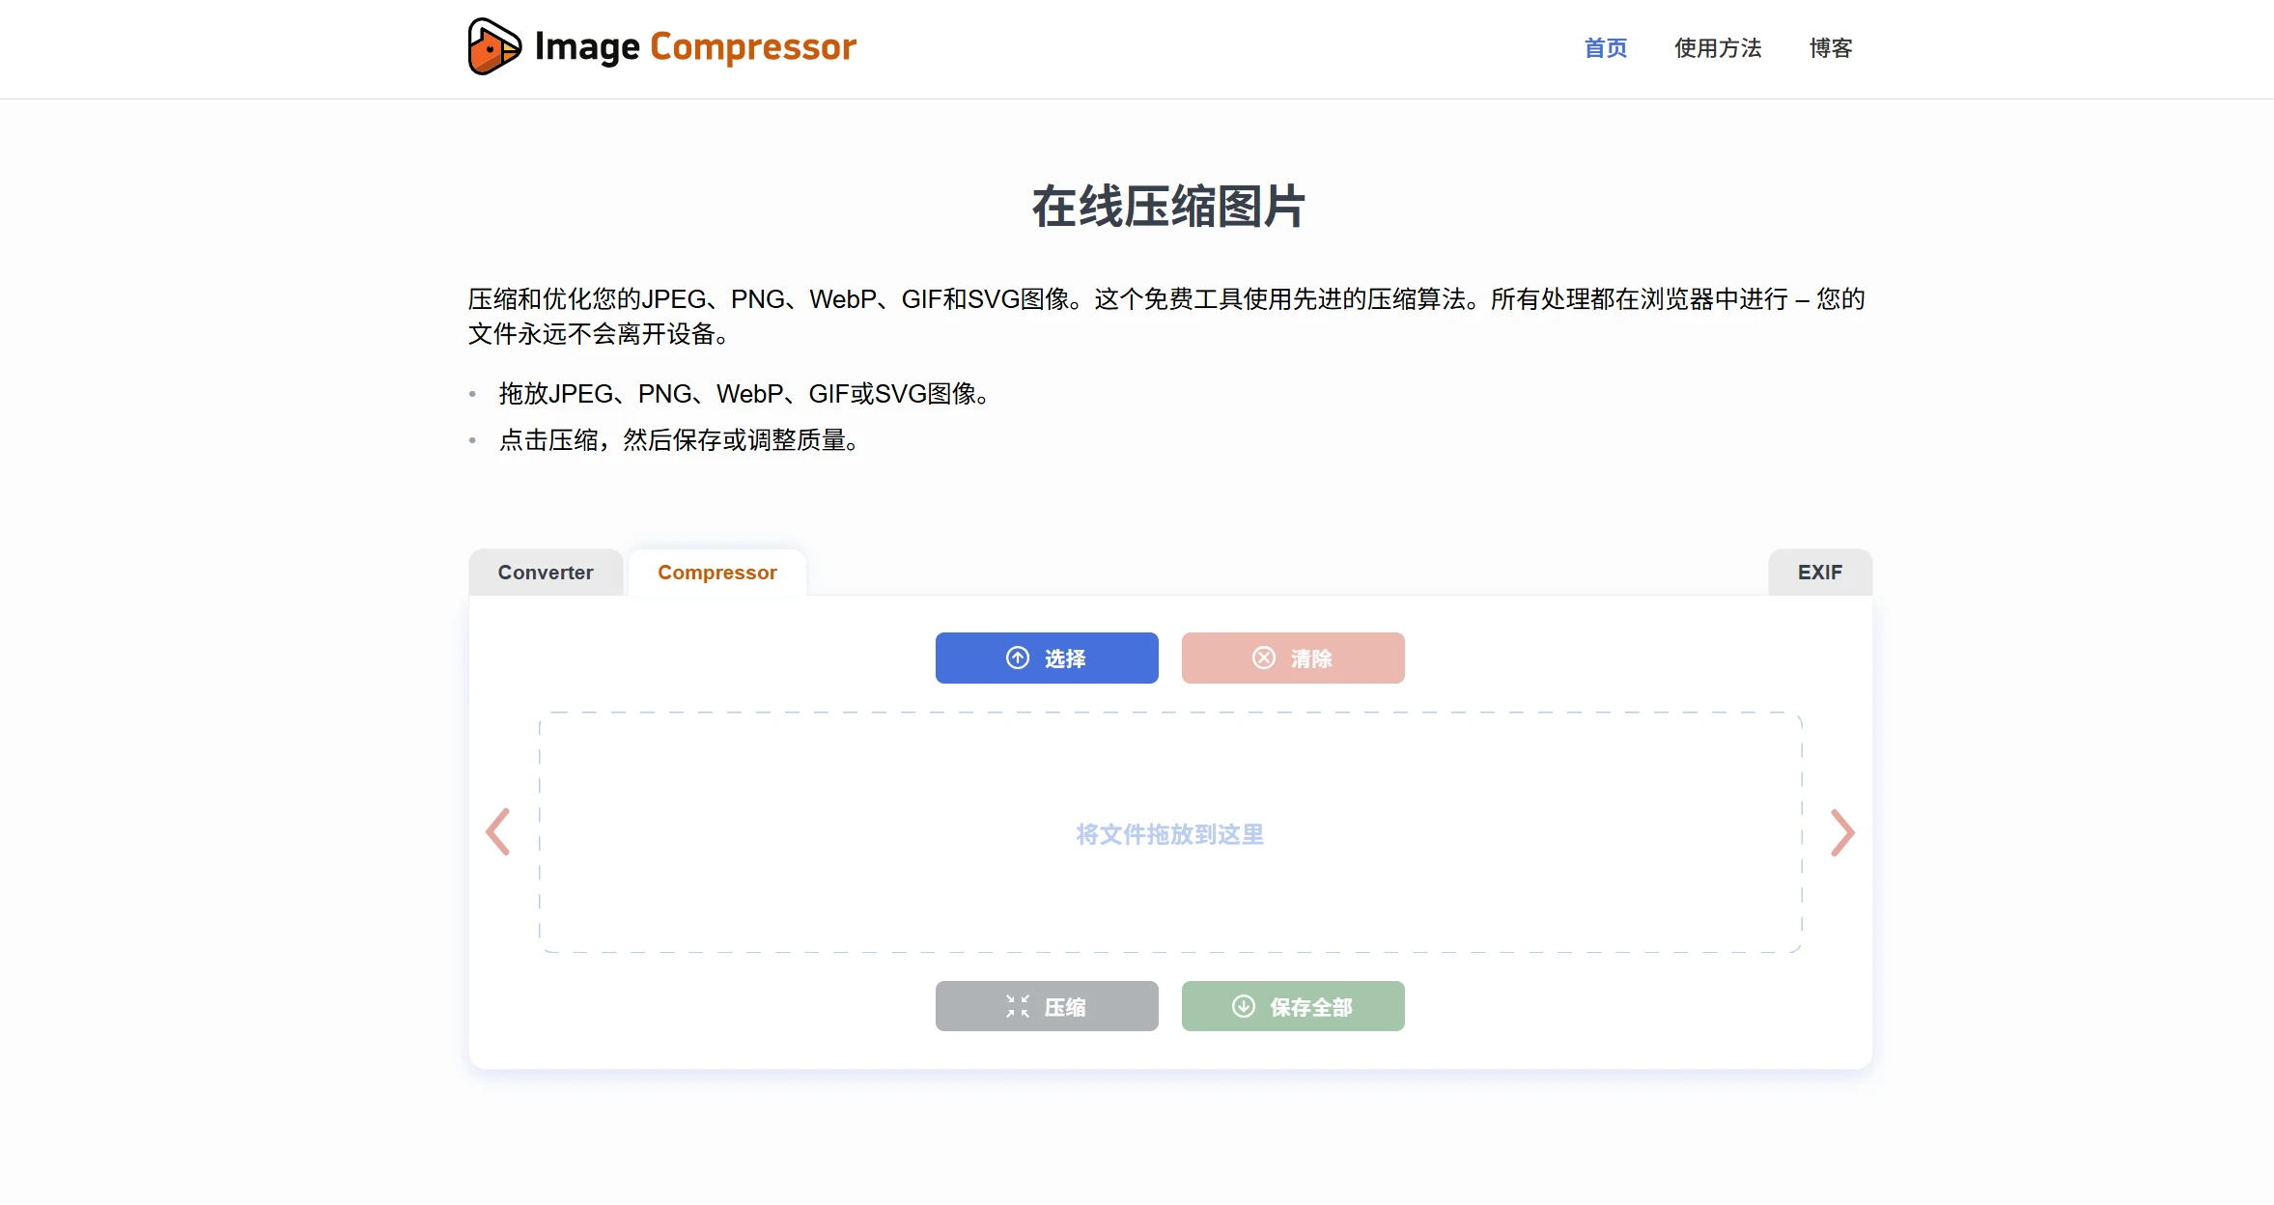This screenshot has width=2274, height=1205.
Task: Click the 拖放JPEG、PNG、WebP bullet text
Action: [744, 394]
